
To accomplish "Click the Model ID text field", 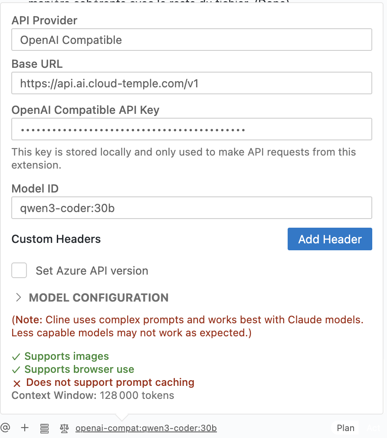I will [x=191, y=208].
